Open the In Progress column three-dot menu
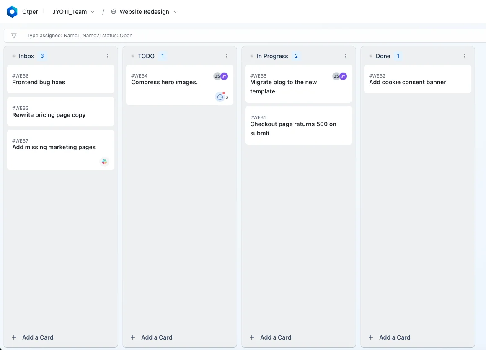The image size is (486, 350). point(346,56)
